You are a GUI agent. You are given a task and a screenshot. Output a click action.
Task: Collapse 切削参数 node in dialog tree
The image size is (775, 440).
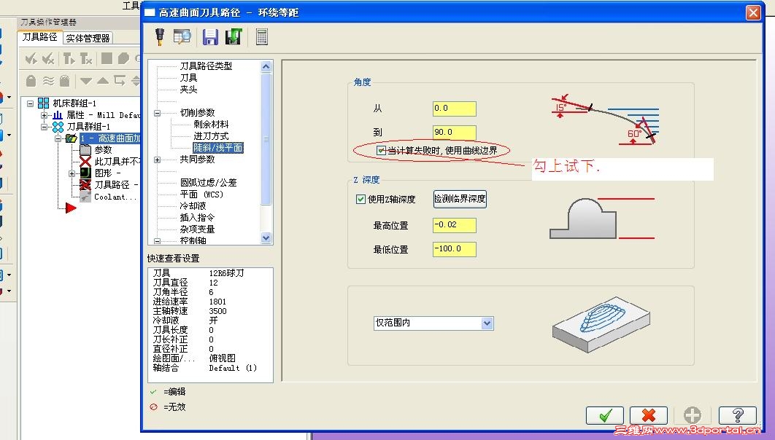pos(157,113)
